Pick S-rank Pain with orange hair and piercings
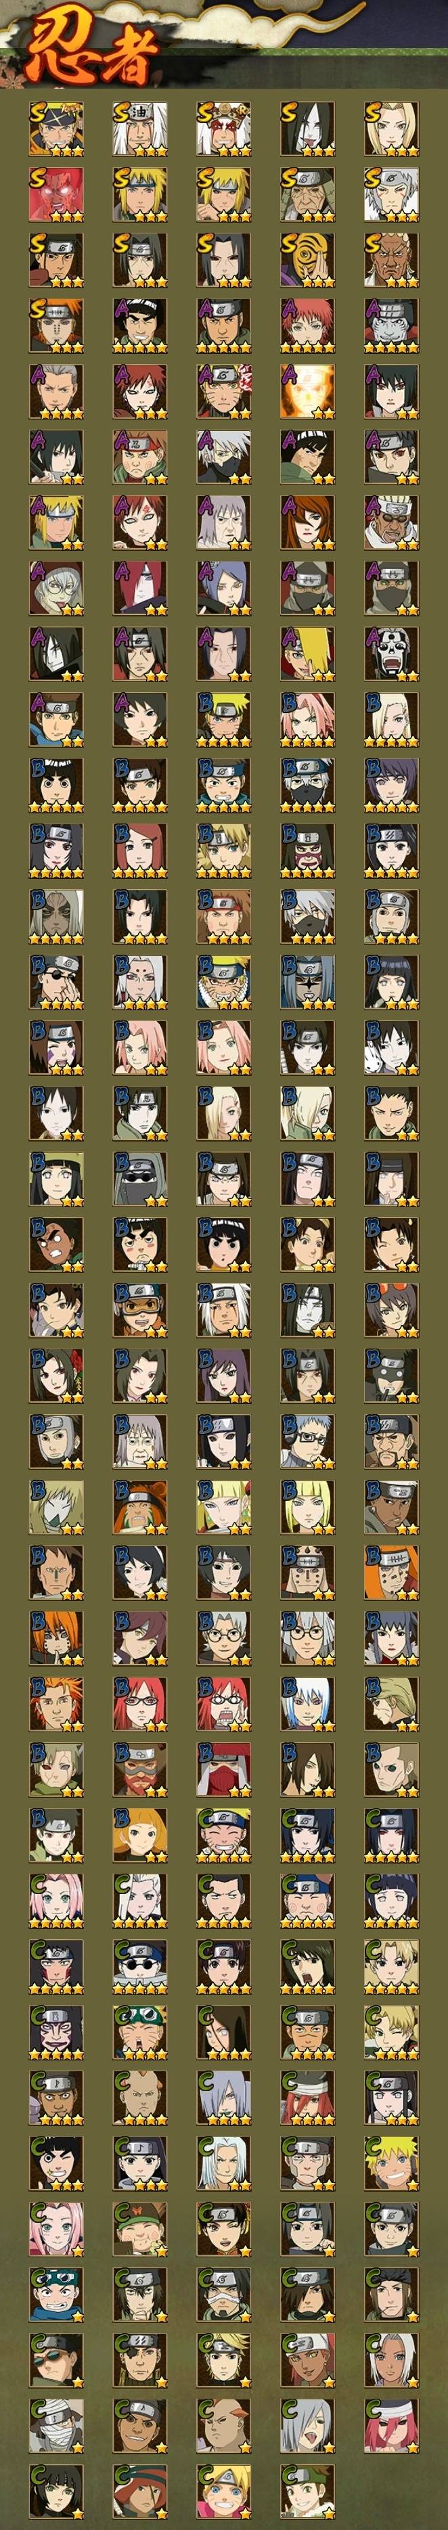Screen dimensions: 448x2530 56,326
